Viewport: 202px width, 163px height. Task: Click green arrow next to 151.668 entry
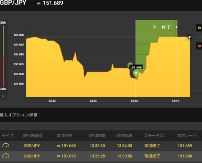pyautogui.click(x=58, y=146)
